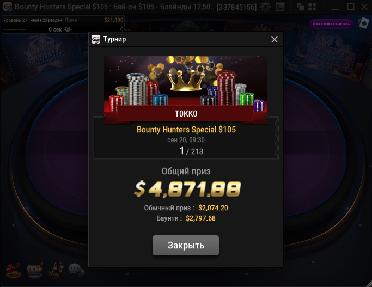The width and height of the screenshot is (372, 287).
Task: Click the GG logo in the main title bar
Action: [8, 7]
